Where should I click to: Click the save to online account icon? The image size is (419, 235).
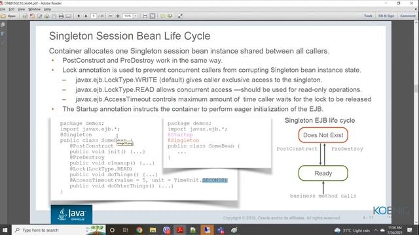pyautogui.click(x=25, y=16)
